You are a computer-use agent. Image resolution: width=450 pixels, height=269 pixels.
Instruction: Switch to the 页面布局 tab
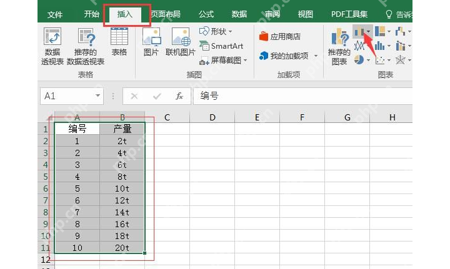[166, 14]
